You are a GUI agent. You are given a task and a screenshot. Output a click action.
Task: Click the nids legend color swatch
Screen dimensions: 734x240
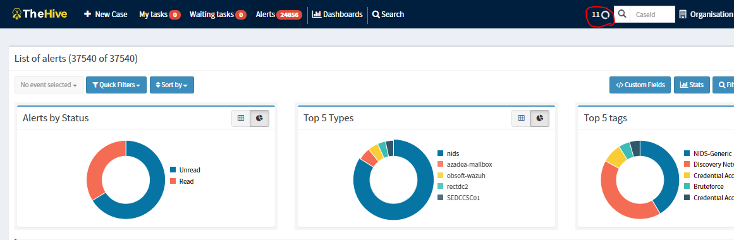pyautogui.click(x=440, y=153)
